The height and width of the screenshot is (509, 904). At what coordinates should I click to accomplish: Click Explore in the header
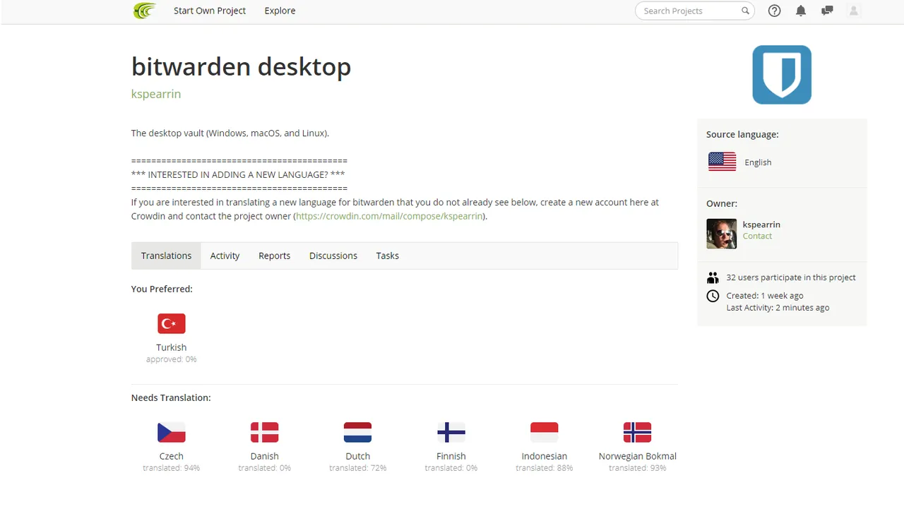pyautogui.click(x=280, y=11)
